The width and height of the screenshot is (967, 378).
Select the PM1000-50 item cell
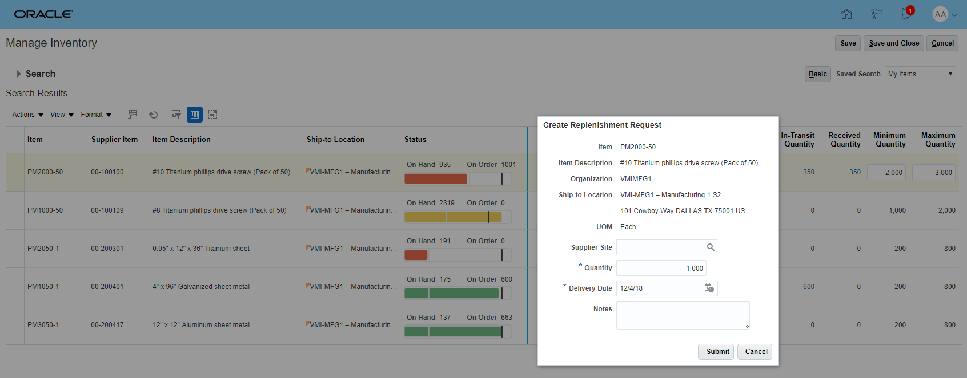pos(45,210)
